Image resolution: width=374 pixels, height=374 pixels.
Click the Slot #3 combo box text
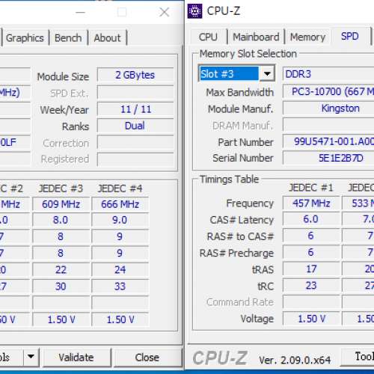(229, 74)
